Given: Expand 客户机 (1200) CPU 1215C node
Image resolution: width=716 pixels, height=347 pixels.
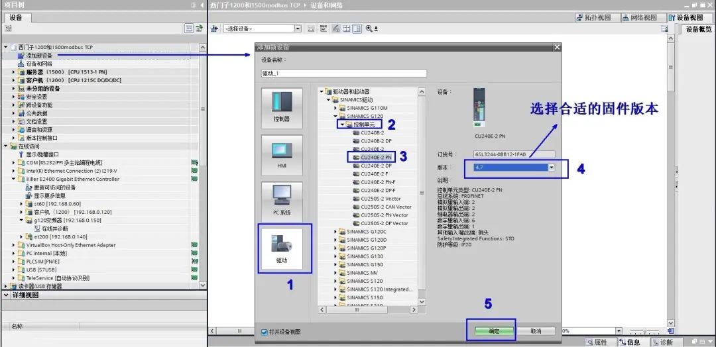Looking at the screenshot, I should pyautogui.click(x=13, y=80).
